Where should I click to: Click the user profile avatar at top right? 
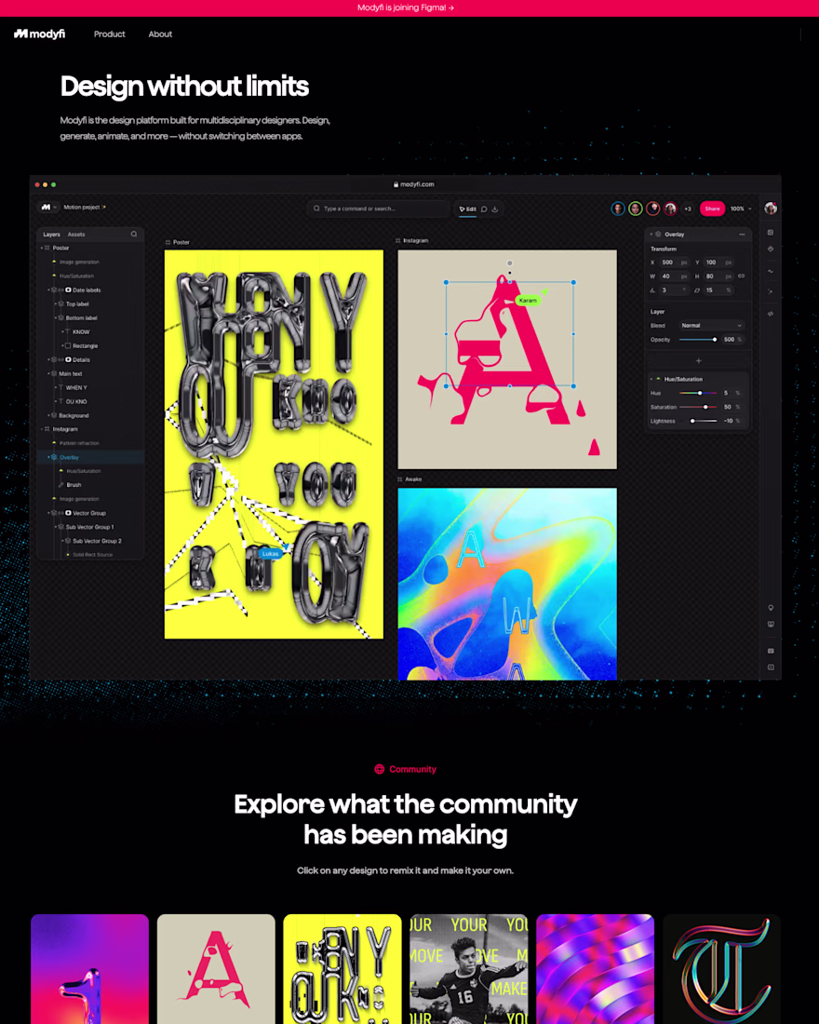(x=771, y=209)
